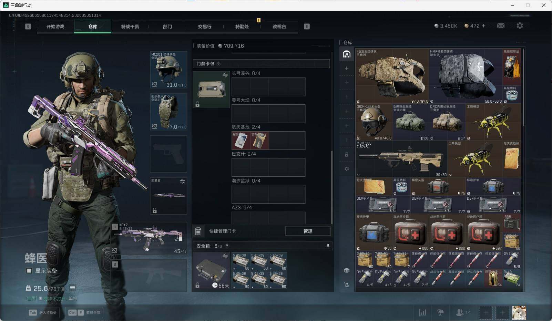The height and width of the screenshot is (321, 552).
Task: Open the 部门 tab
Action: [167, 27]
